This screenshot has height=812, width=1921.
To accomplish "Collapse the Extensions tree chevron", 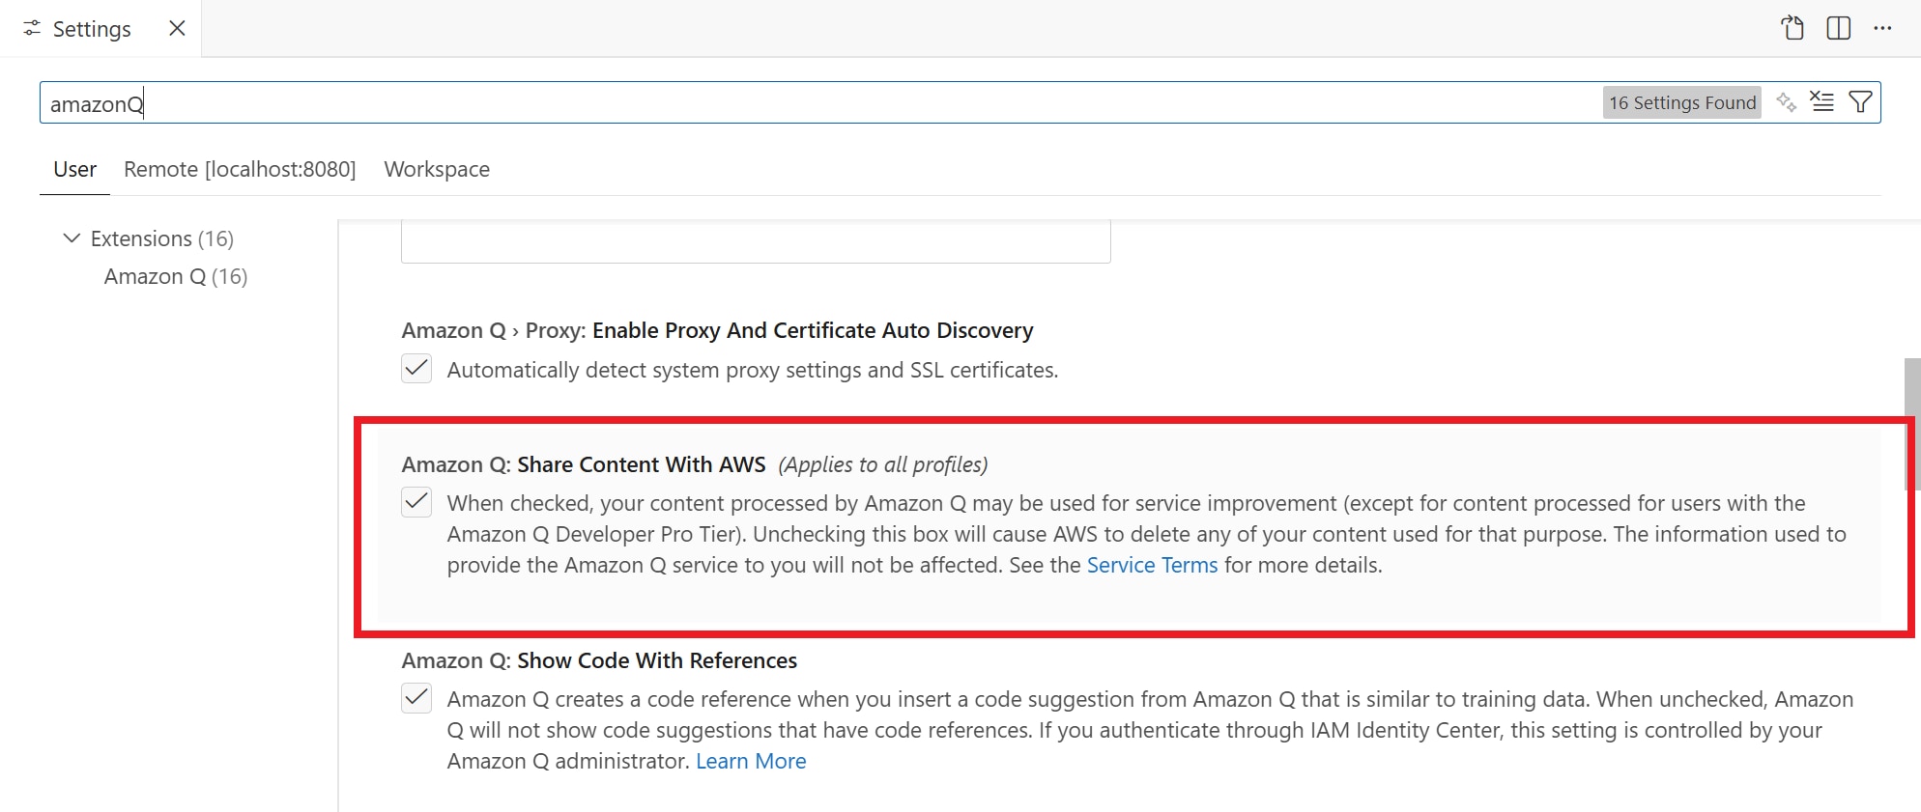I will coord(72,238).
